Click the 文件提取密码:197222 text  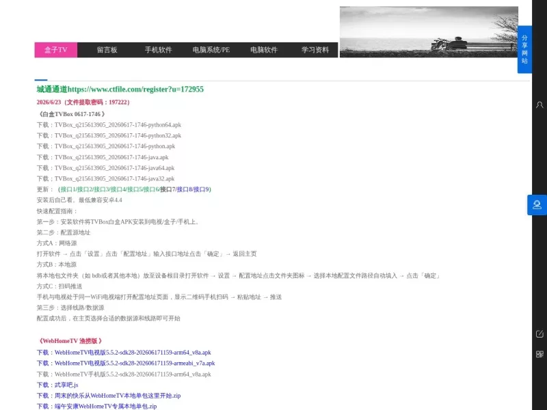pyautogui.click(x=98, y=102)
